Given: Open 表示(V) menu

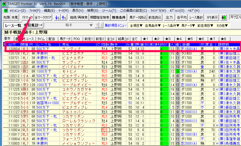Looking at the screenshot, I should tap(78, 11).
